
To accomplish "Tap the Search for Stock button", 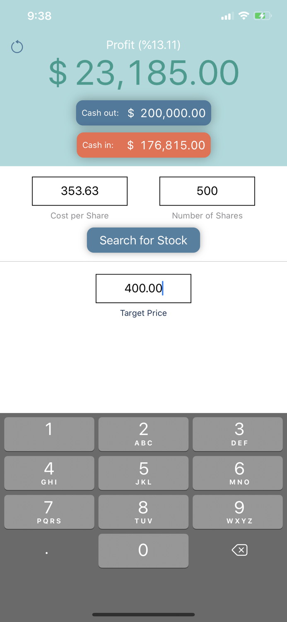I will click(x=143, y=240).
